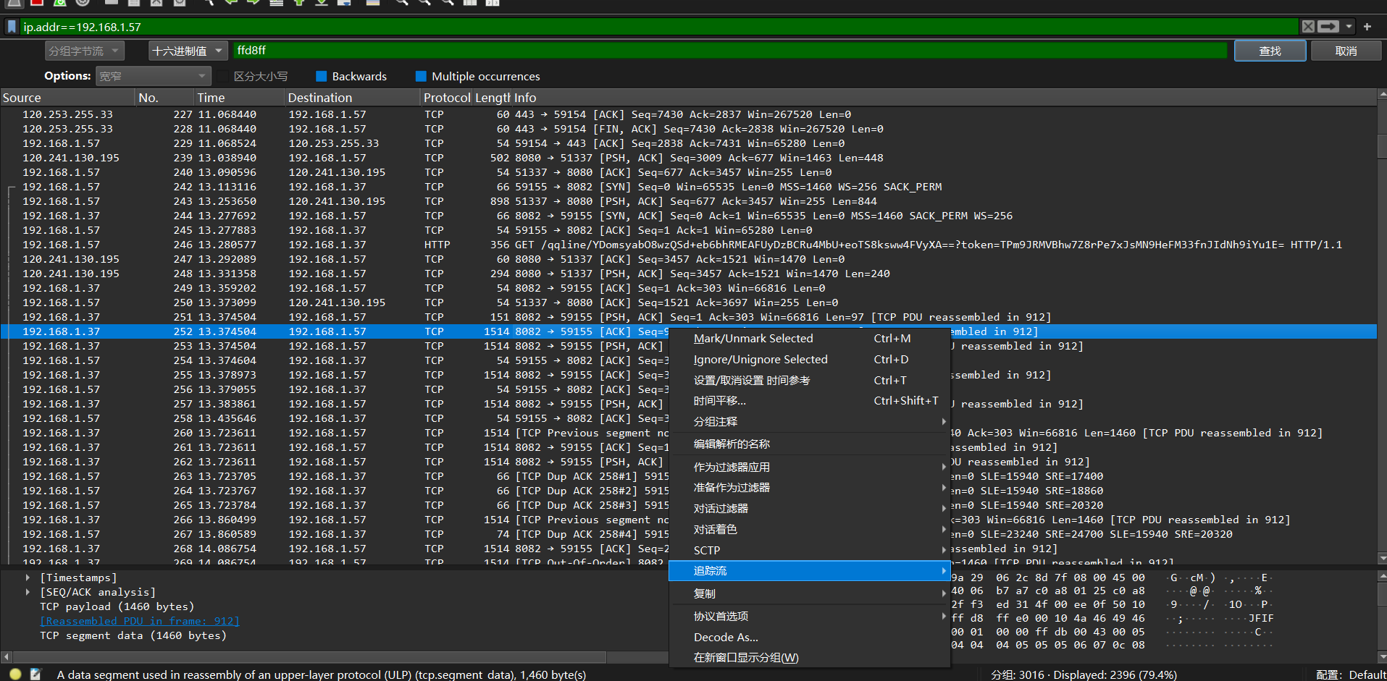Click the stop capture red square icon
The width and height of the screenshot is (1387, 681).
click(37, 2)
